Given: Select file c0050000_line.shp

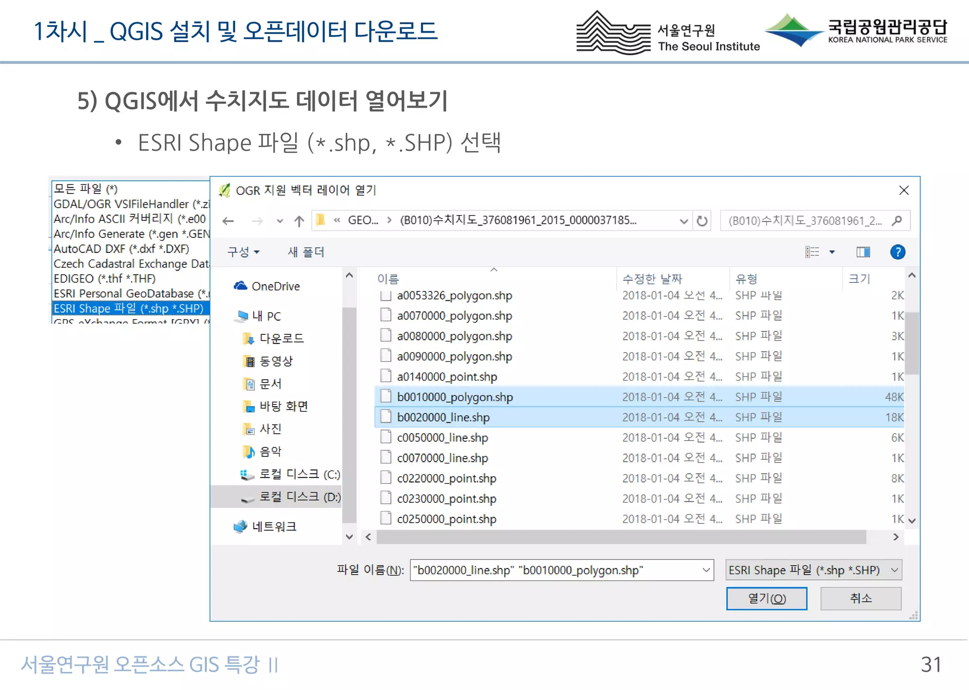Looking at the screenshot, I should 640,437.
